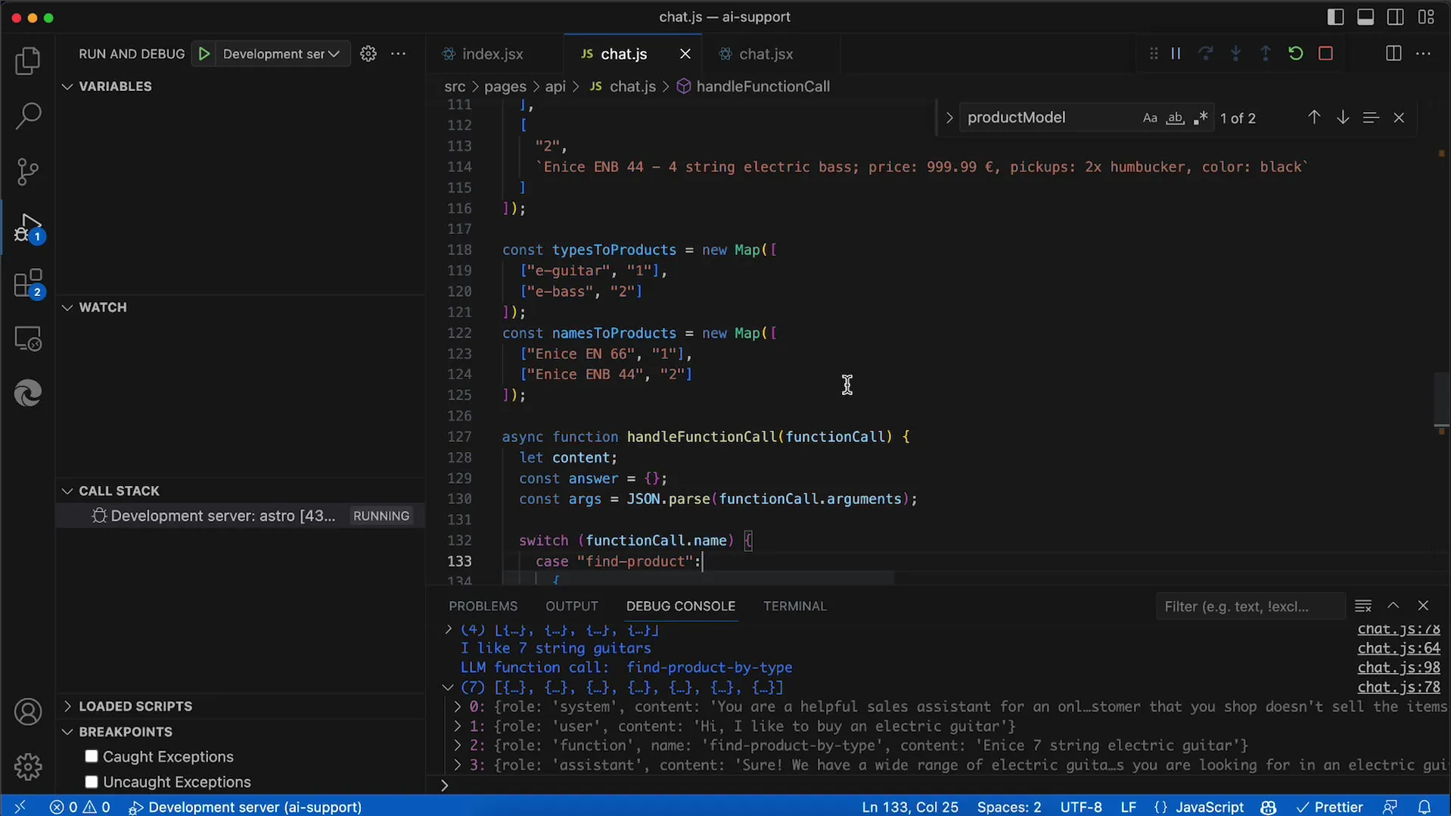Click Prettier status bar item
This screenshot has width=1451, height=816.
pos(1329,807)
